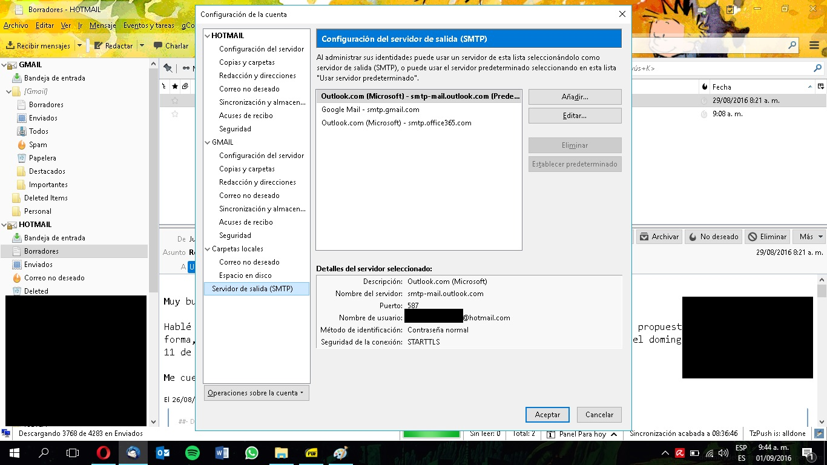Open the Operaciones sobre la cuenta dropdown

(257, 393)
